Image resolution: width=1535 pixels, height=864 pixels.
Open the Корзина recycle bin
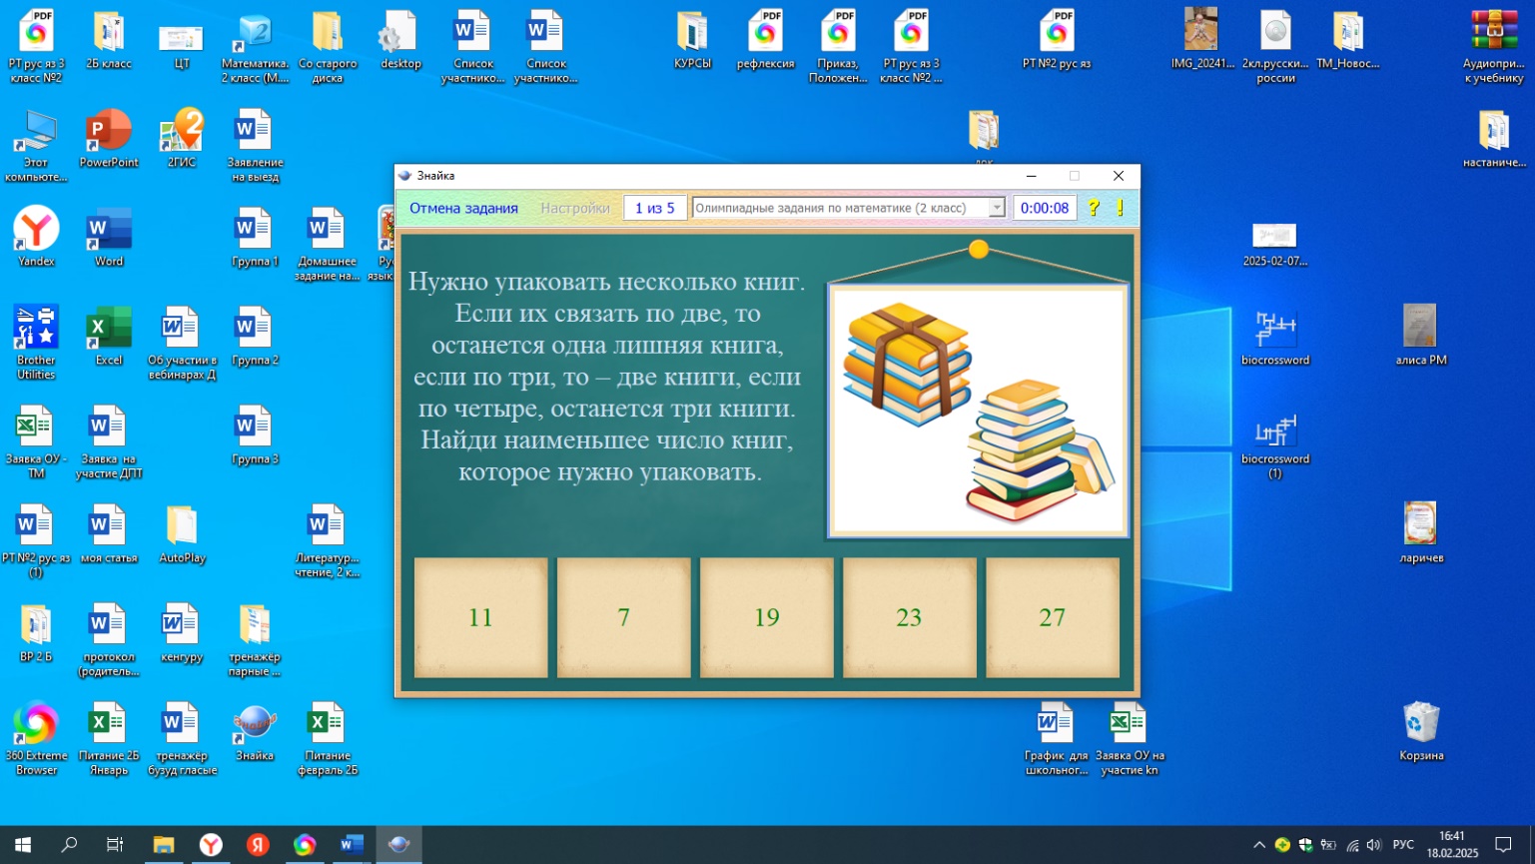[x=1420, y=731]
